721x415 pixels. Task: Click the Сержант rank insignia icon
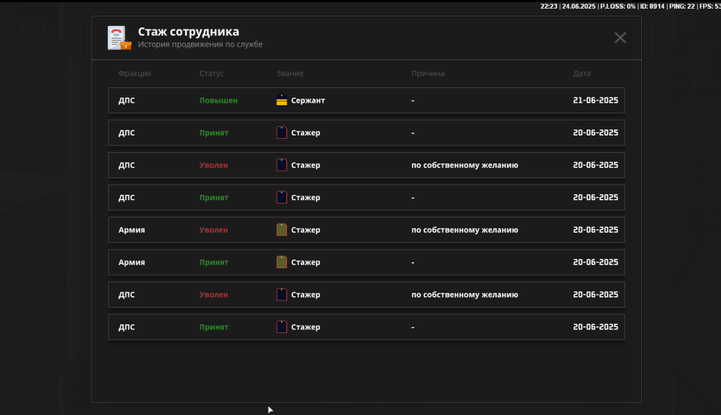pyautogui.click(x=282, y=101)
